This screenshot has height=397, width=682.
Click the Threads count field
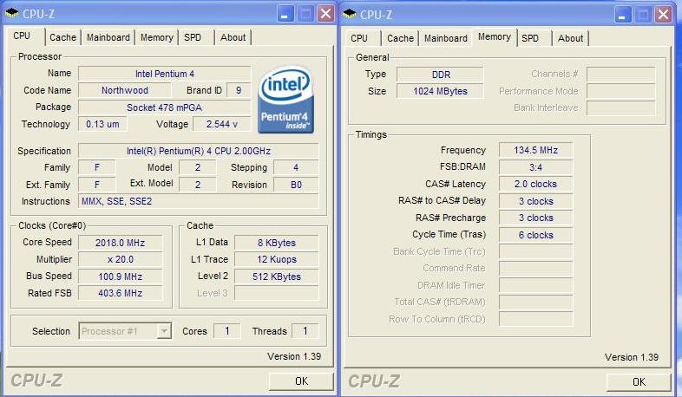click(x=305, y=331)
